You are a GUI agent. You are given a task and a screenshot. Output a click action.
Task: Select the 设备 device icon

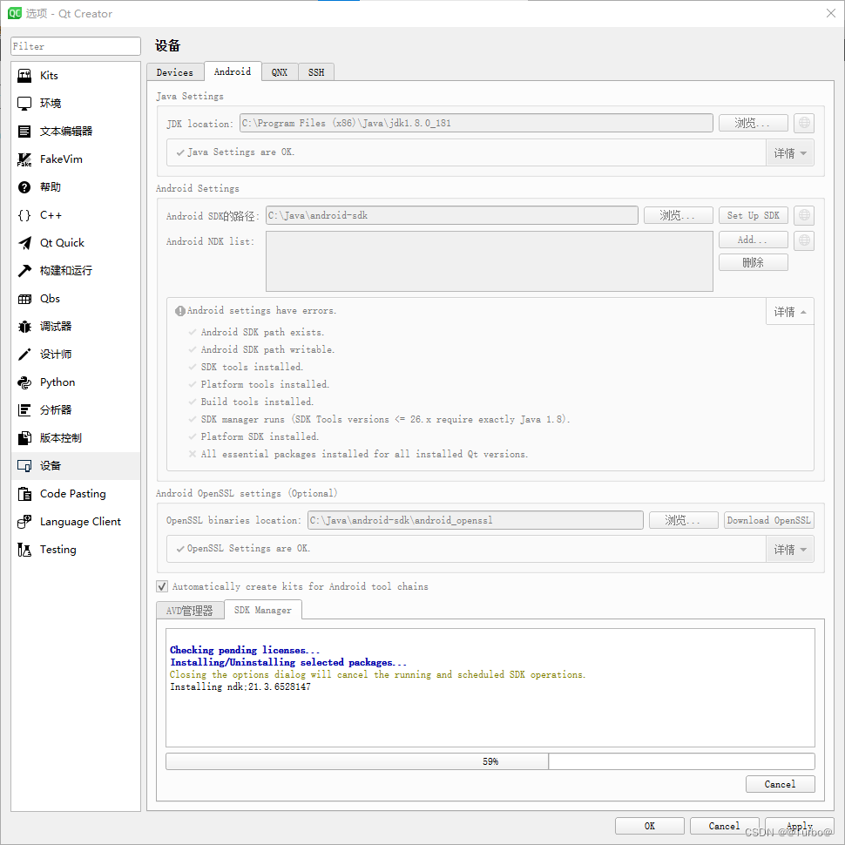pyautogui.click(x=24, y=465)
